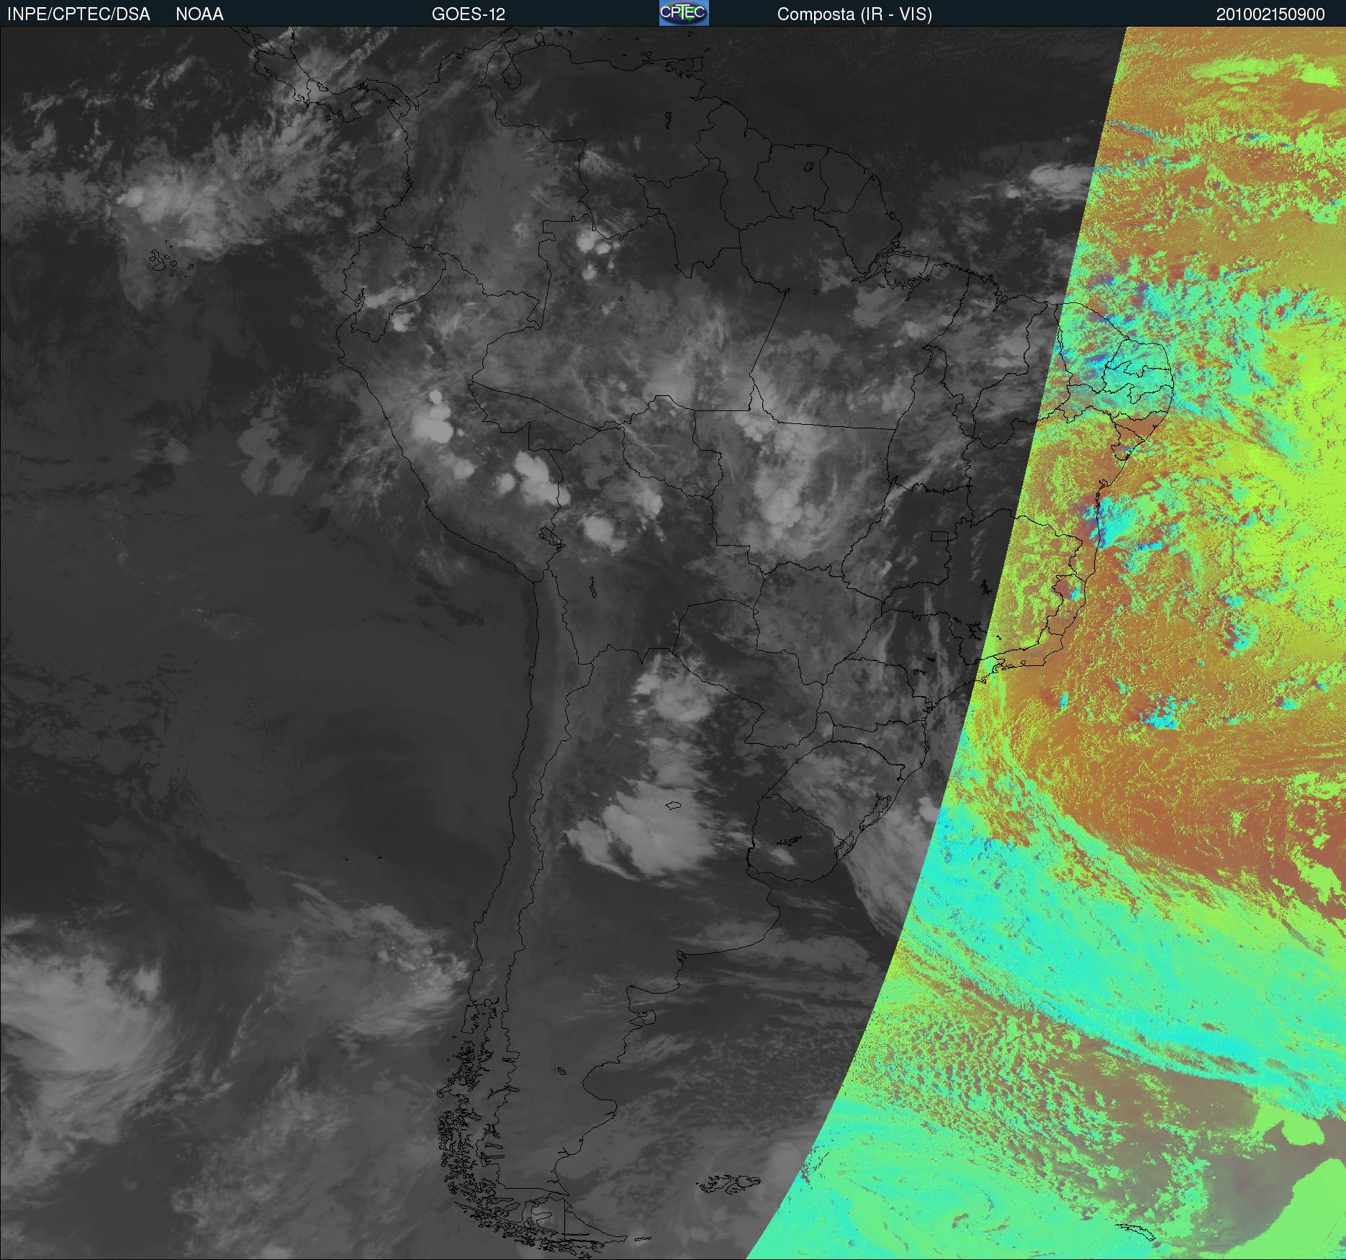Click the Composta (IR - VIS) title
1346x1260 pixels.
pyautogui.click(x=854, y=14)
